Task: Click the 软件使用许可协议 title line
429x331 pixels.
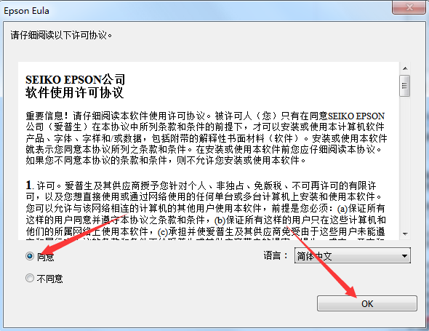Action: (74, 92)
